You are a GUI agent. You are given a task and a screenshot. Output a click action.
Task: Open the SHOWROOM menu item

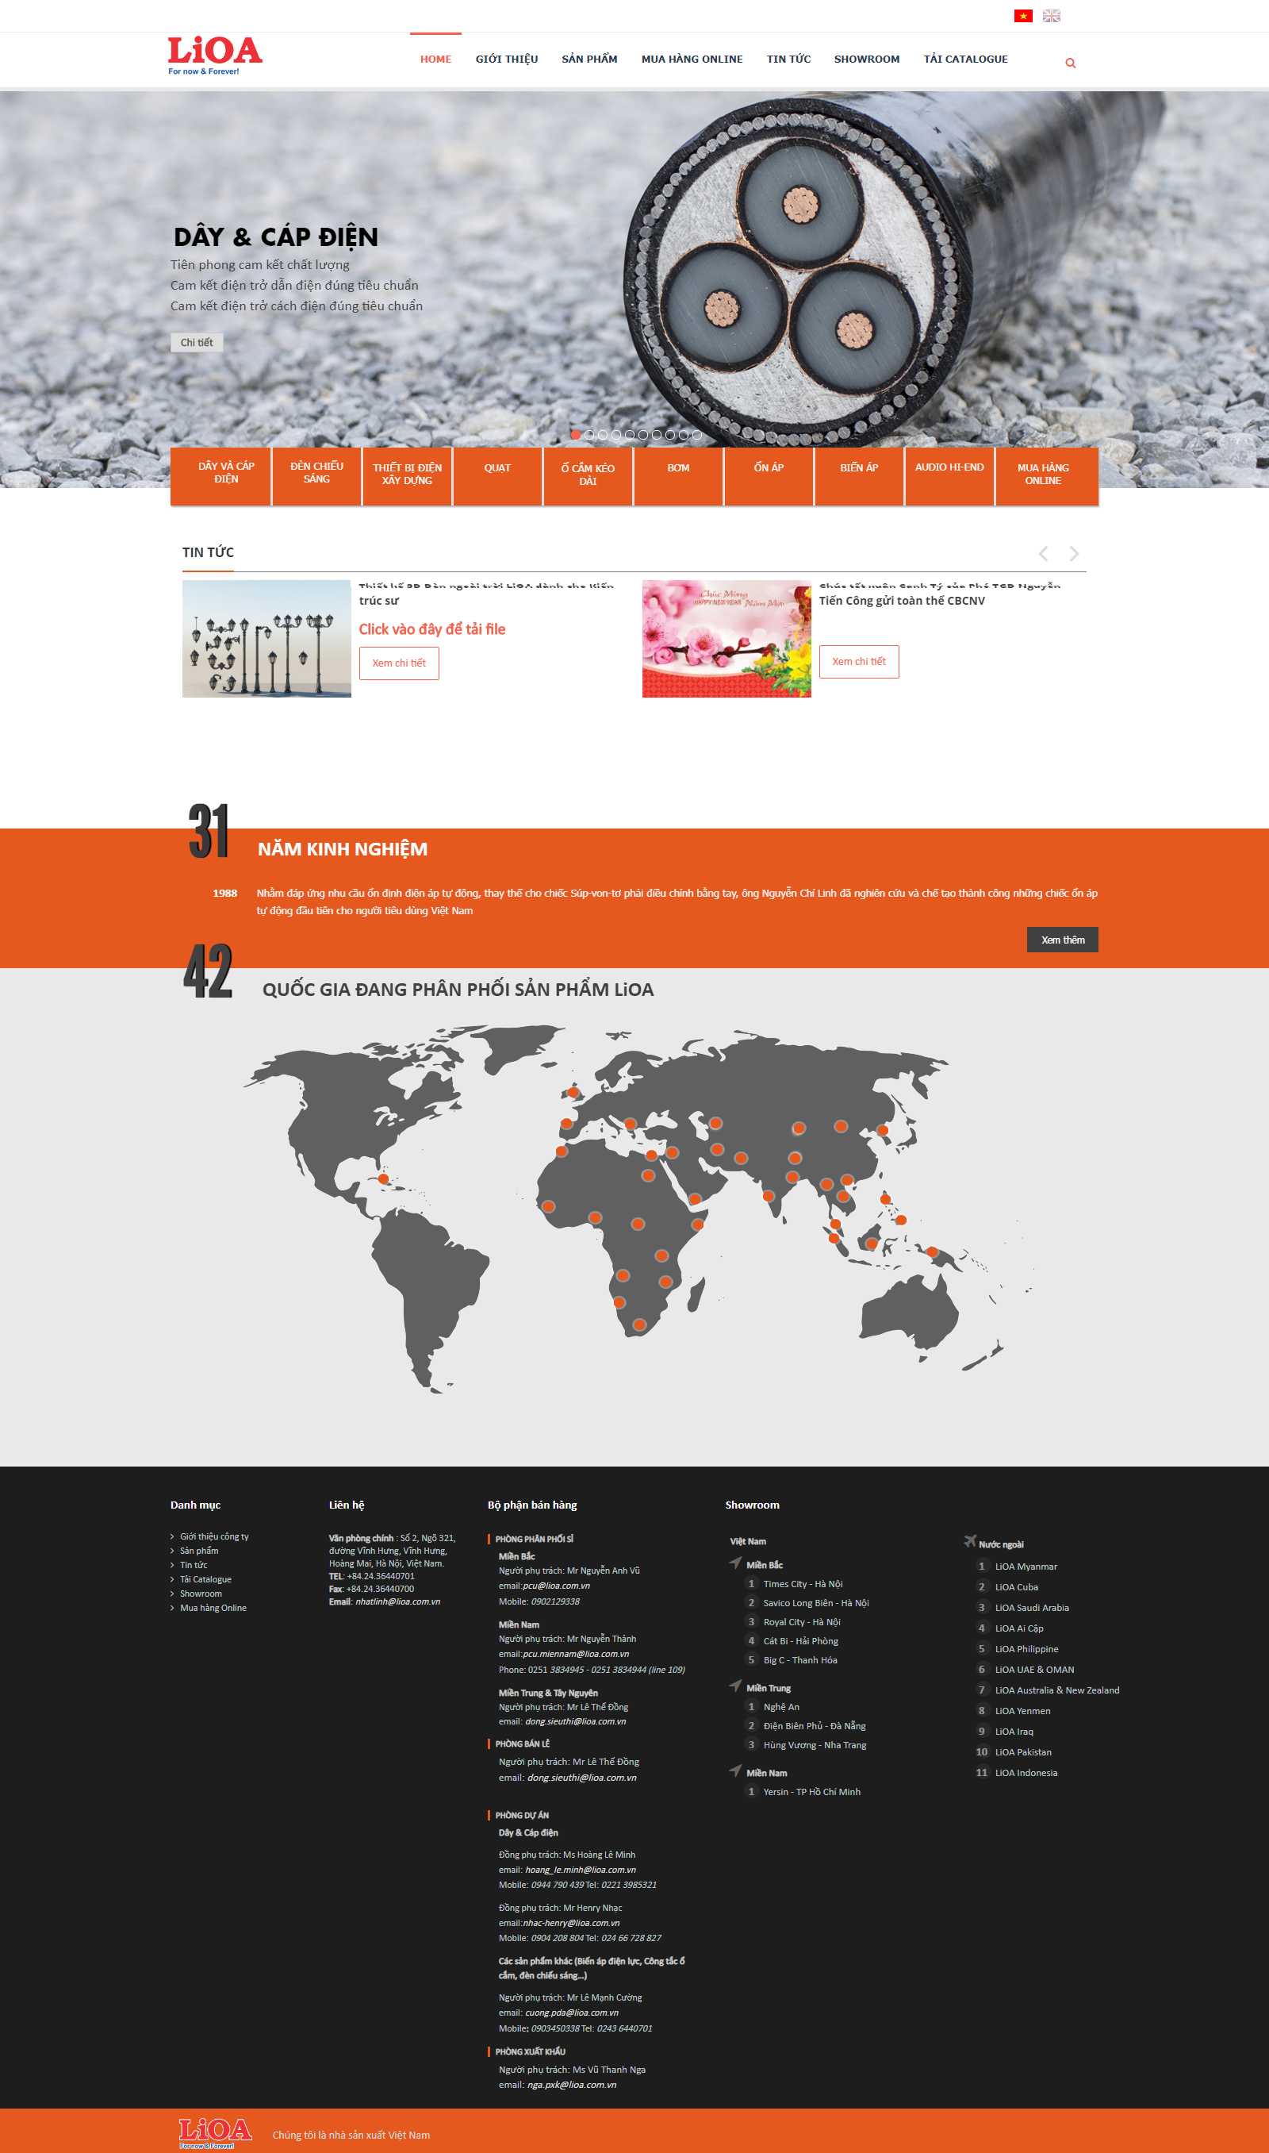[866, 59]
